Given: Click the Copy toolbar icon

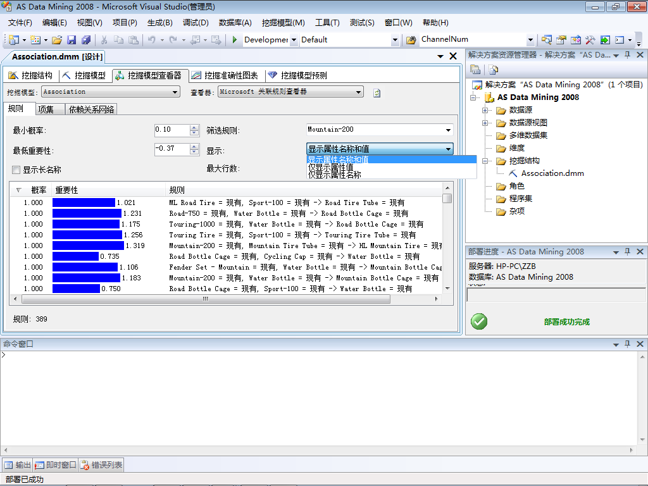Looking at the screenshot, I should 118,40.
